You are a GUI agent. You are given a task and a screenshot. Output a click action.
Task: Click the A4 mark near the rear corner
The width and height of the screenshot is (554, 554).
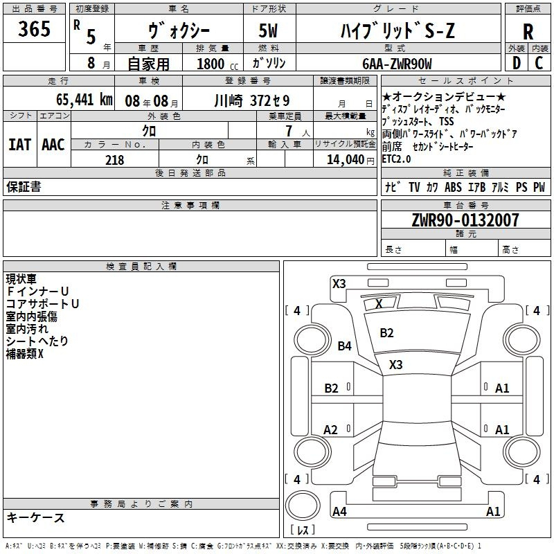point(339,512)
